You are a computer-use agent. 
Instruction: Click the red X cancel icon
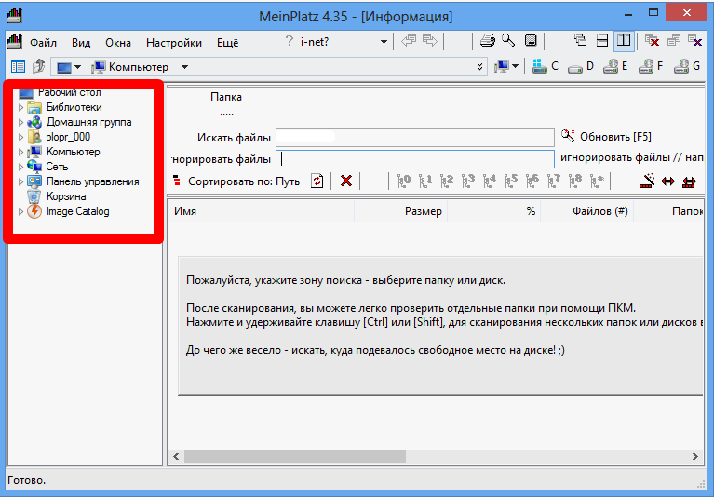pyautogui.click(x=346, y=181)
